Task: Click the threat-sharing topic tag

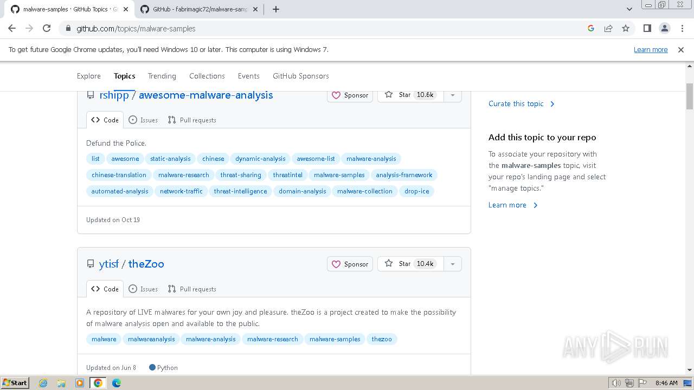Action: click(241, 175)
